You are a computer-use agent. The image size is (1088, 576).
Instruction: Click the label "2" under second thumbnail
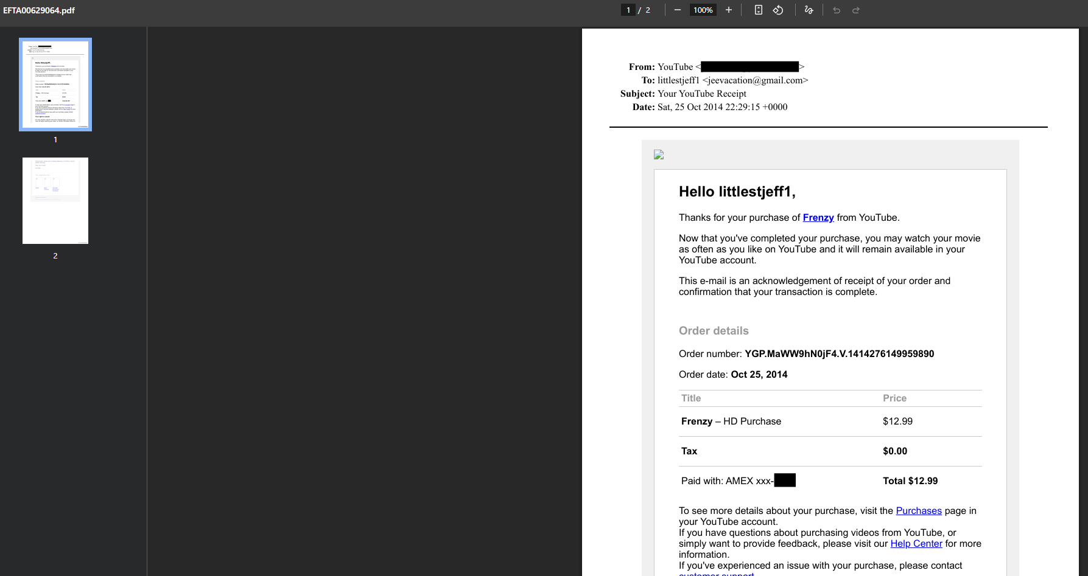tap(55, 256)
